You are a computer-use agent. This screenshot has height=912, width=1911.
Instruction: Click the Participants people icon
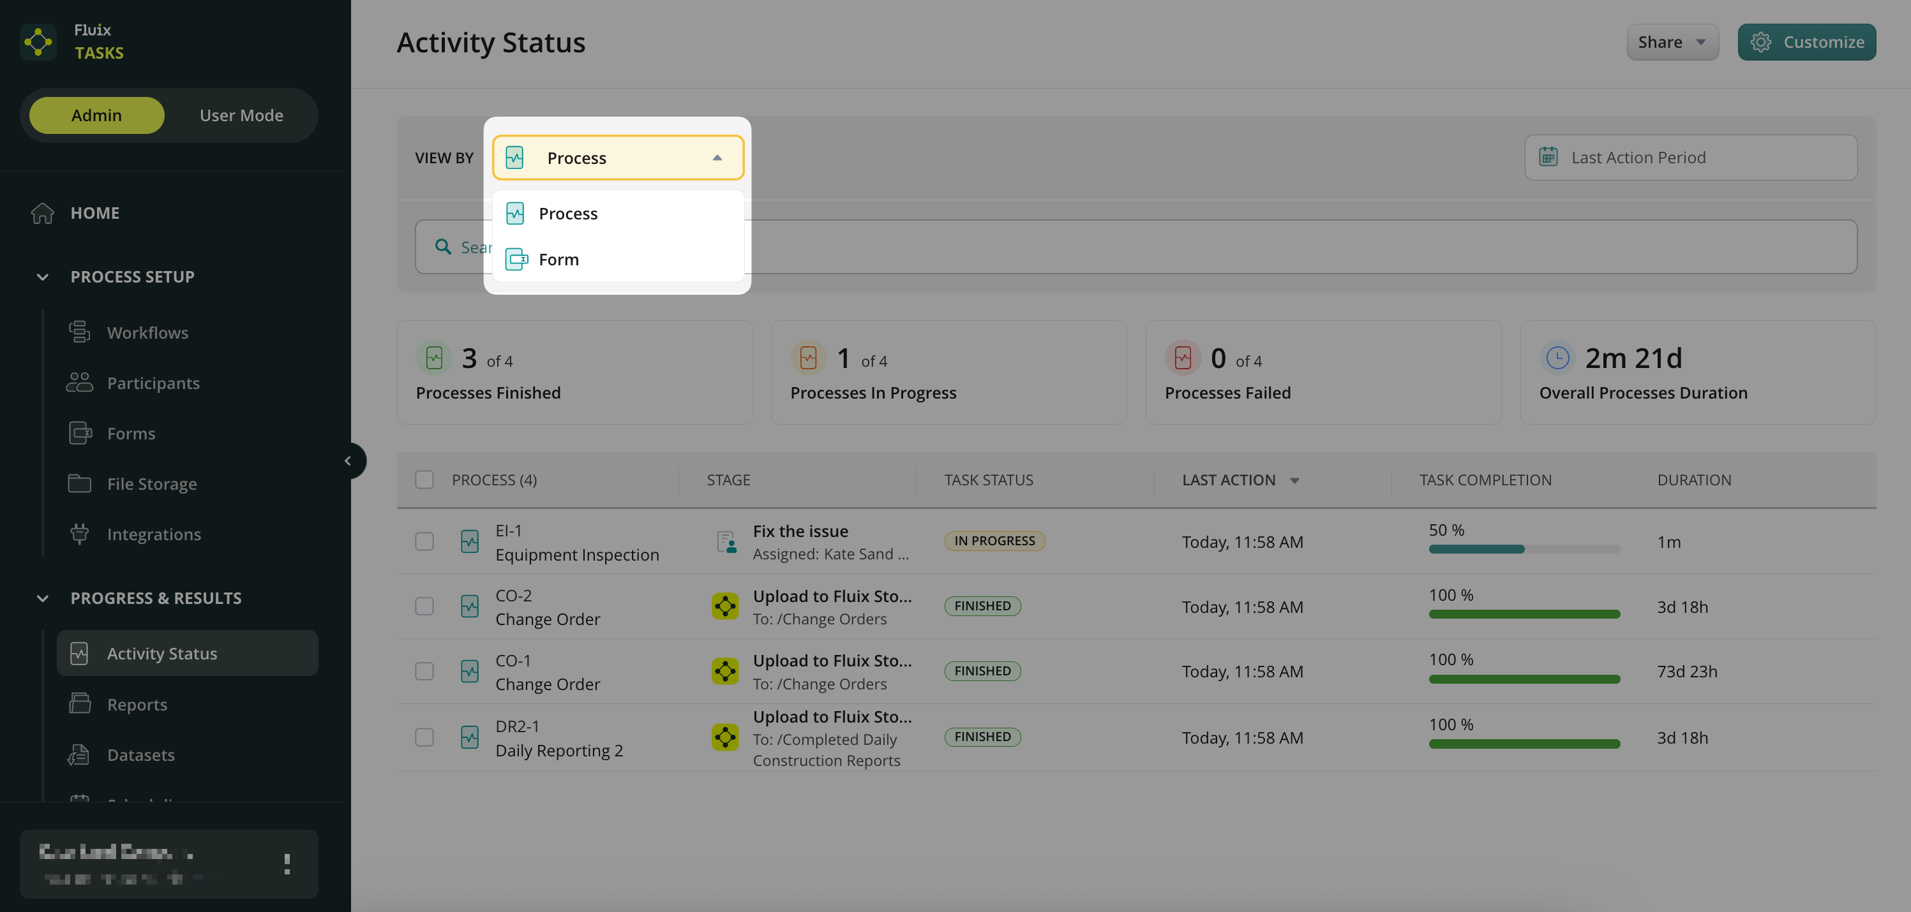coord(79,383)
